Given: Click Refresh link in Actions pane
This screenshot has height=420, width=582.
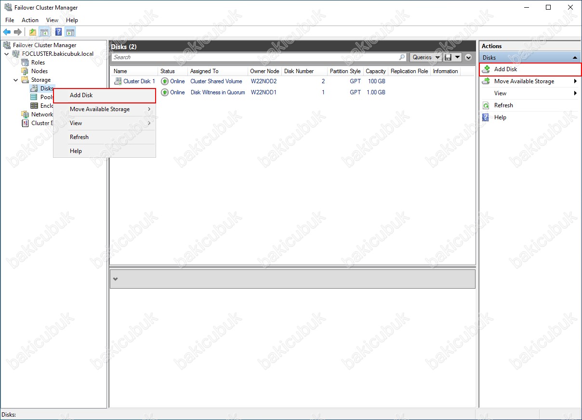Looking at the screenshot, I should coord(503,105).
